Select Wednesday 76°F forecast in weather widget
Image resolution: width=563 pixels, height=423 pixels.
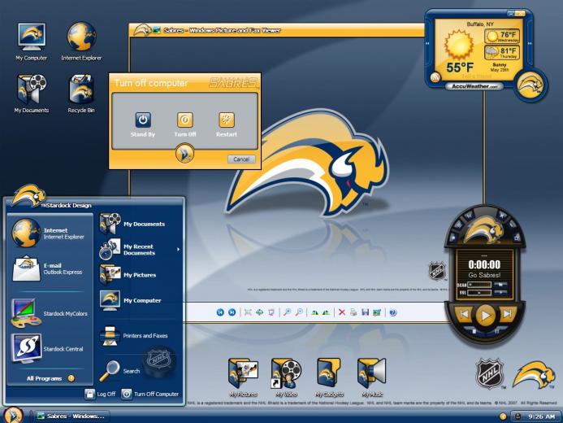(x=502, y=36)
